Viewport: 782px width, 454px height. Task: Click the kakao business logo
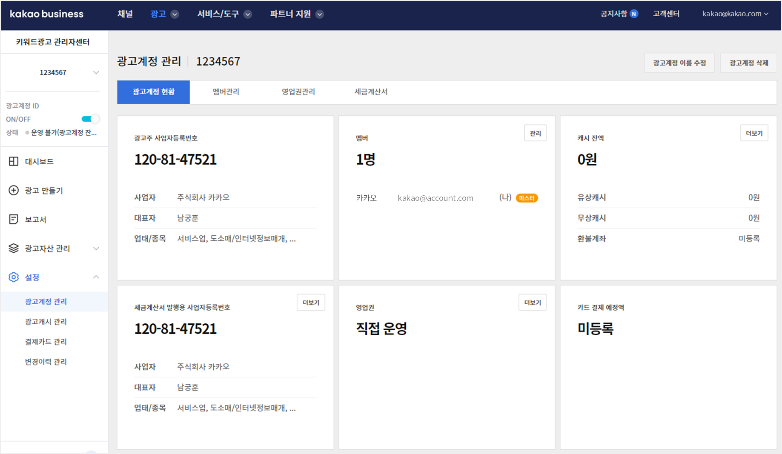(x=46, y=14)
